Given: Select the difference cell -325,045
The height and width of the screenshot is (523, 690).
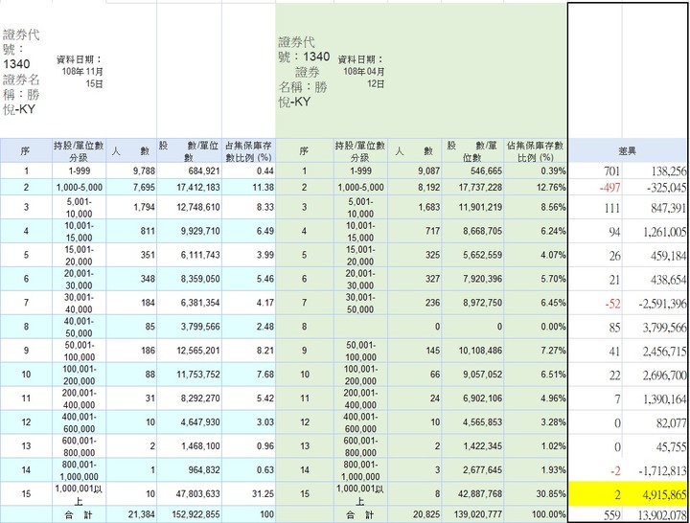Looking at the screenshot, I should (x=655, y=188).
